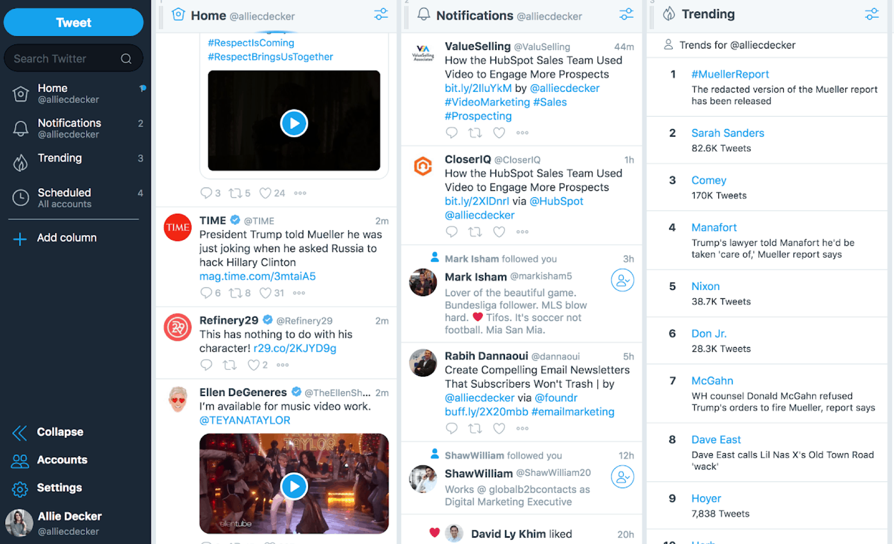Click the Refinery29 avatar
This screenshot has height=544, width=894.
[x=177, y=327]
